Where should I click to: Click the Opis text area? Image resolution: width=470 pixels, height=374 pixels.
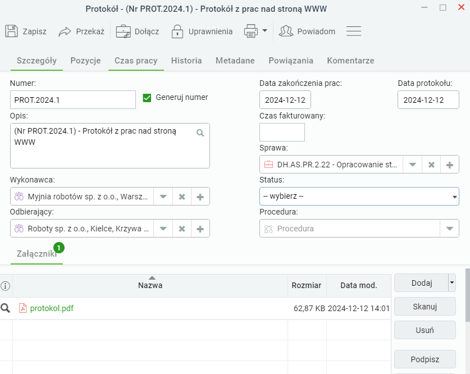[x=109, y=145]
